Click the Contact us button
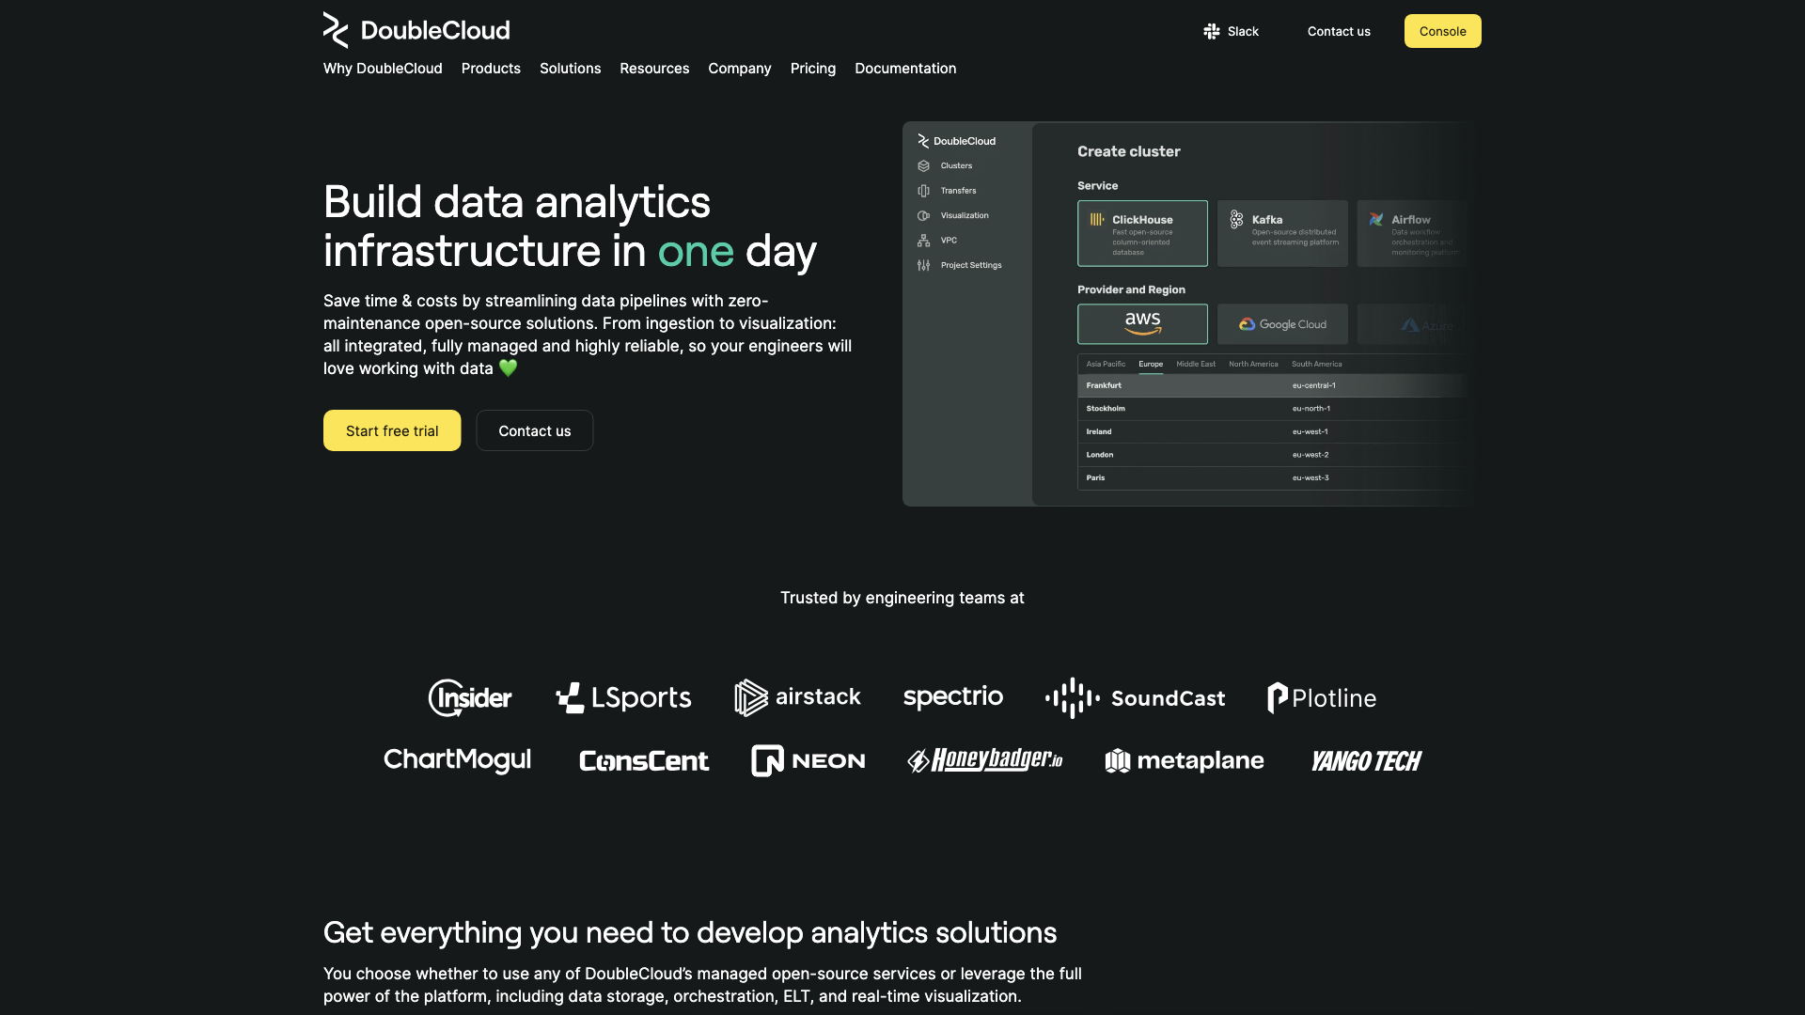 pyautogui.click(x=534, y=430)
